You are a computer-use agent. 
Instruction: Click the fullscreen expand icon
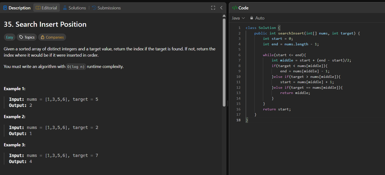tap(212, 8)
